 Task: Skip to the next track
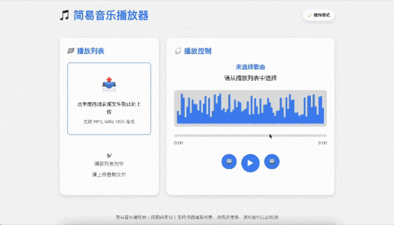pos(271,161)
